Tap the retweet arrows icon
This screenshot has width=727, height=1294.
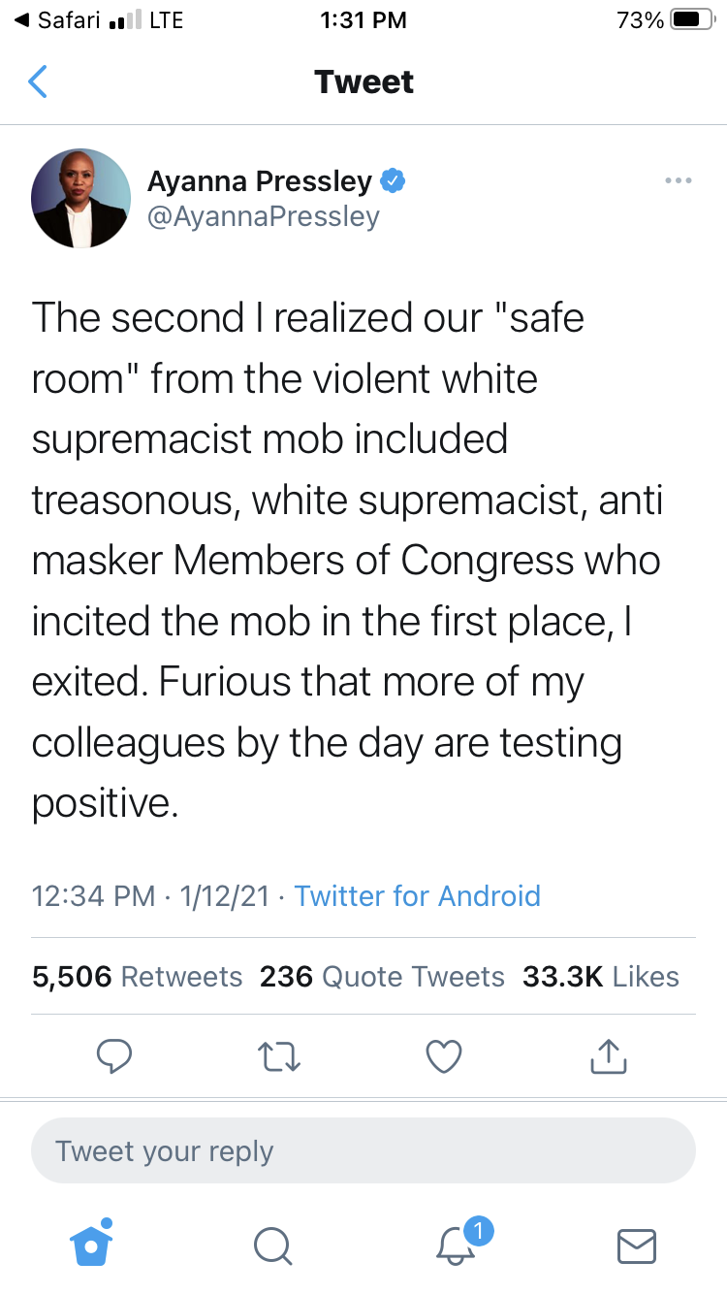(x=280, y=1056)
